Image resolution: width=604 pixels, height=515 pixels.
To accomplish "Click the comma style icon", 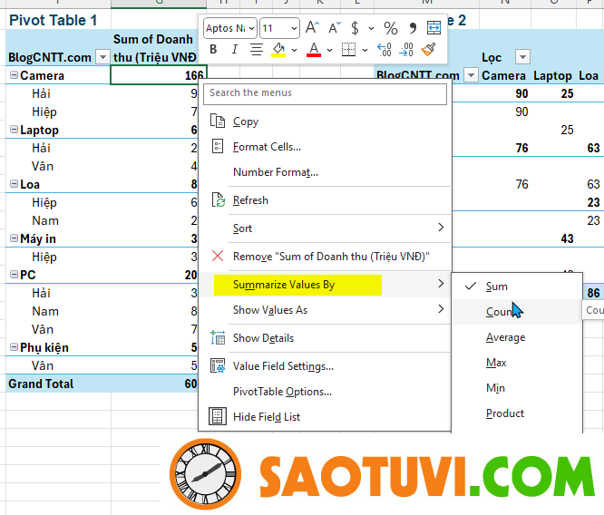I will (x=414, y=28).
